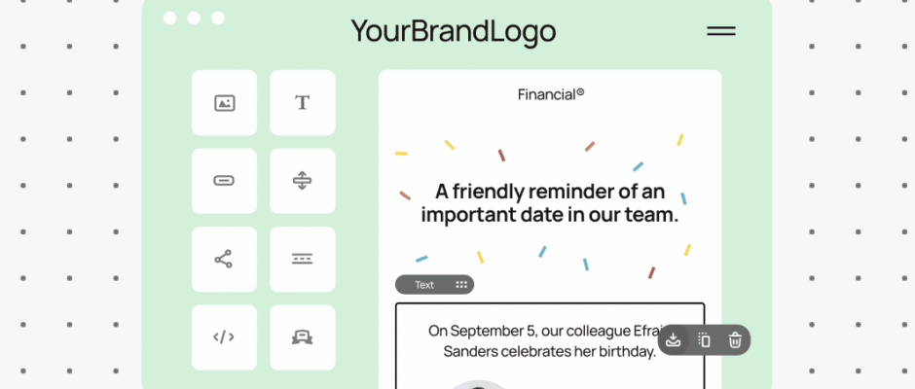Select the Banner block tile
The width and height of the screenshot is (915, 389).
(302, 337)
